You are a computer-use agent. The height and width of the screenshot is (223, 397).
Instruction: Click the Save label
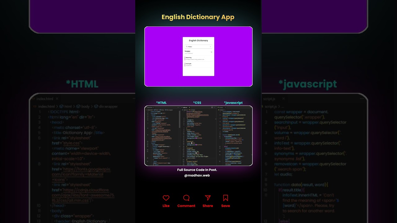point(225,206)
